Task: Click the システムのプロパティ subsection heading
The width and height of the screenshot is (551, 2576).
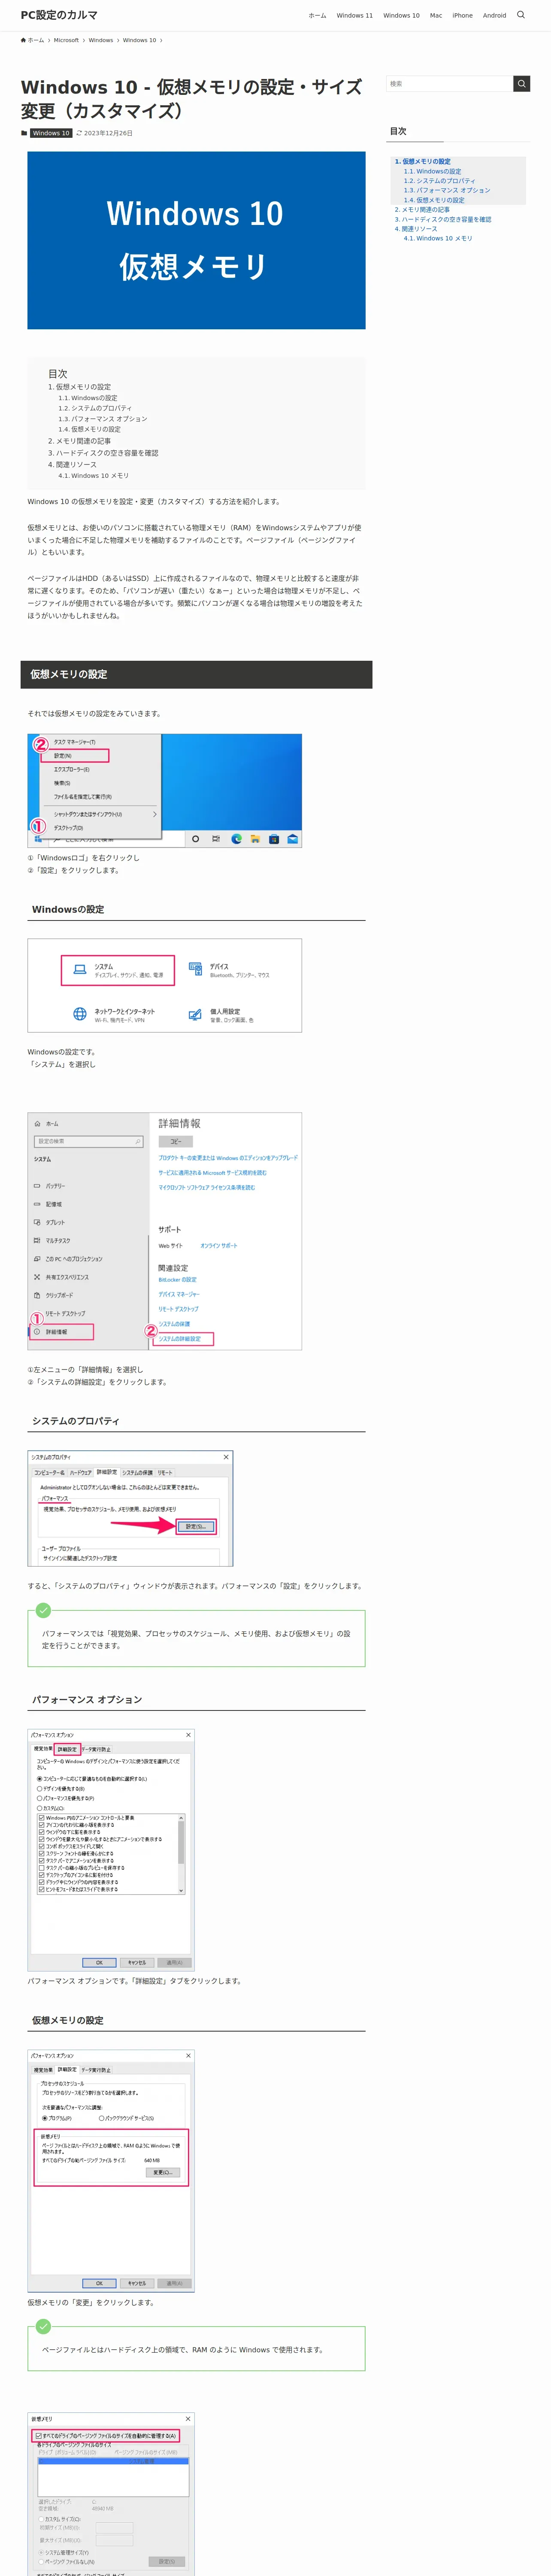Action: pyautogui.click(x=196, y=1421)
